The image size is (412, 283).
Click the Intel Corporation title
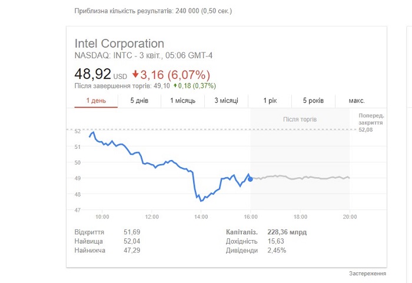click(119, 44)
